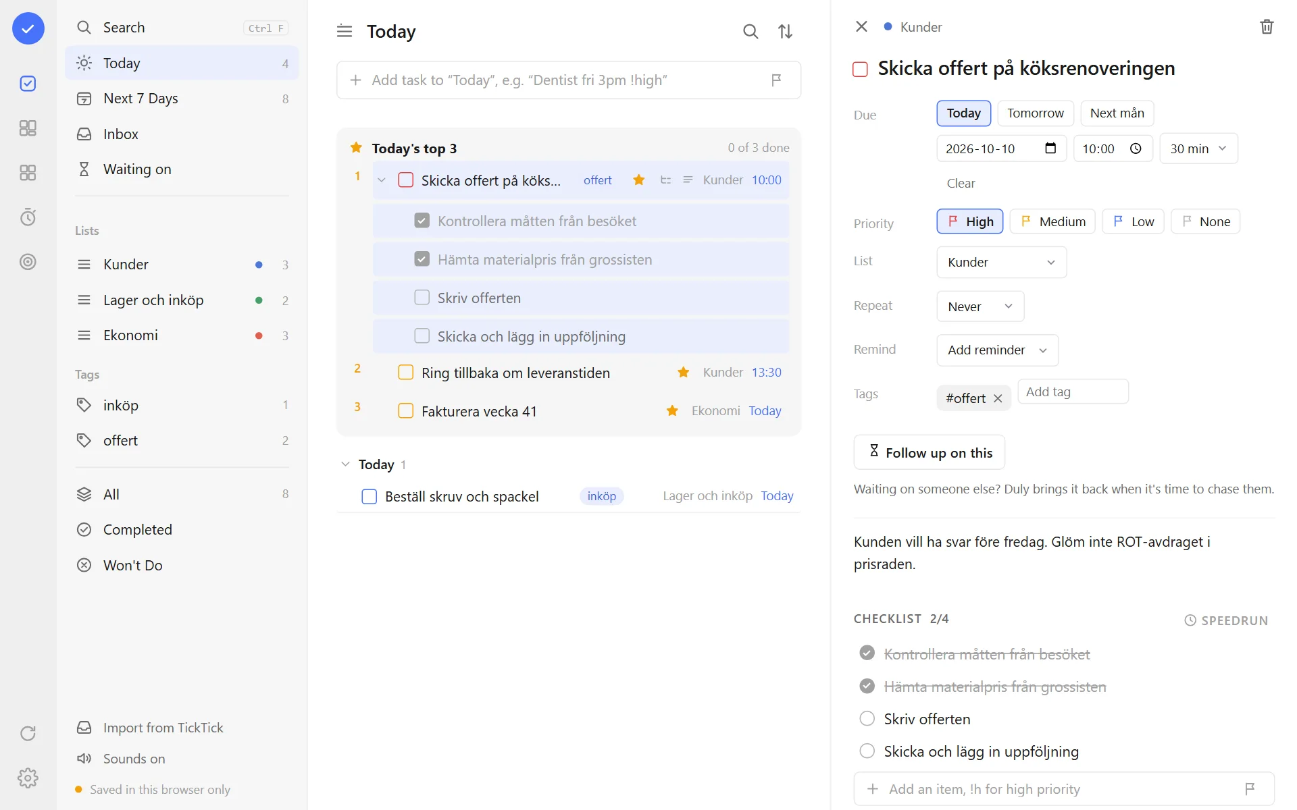
Task: Click Follow up on this button
Action: [930, 452]
